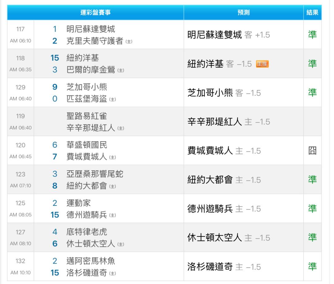Open the 紐約大都會 主 -1.5 prediction
The image size is (334, 284).
(224, 180)
